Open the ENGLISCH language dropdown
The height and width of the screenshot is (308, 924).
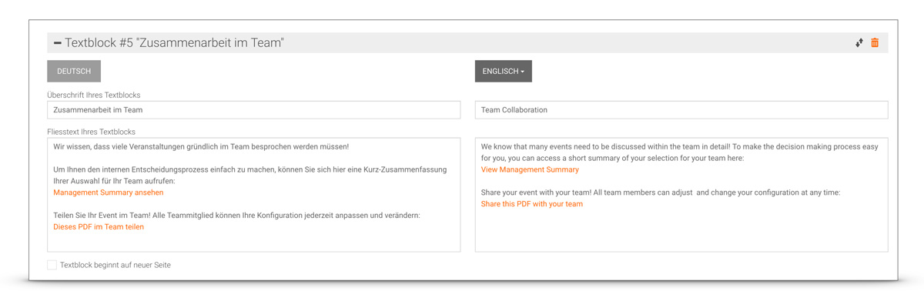pos(503,71)
